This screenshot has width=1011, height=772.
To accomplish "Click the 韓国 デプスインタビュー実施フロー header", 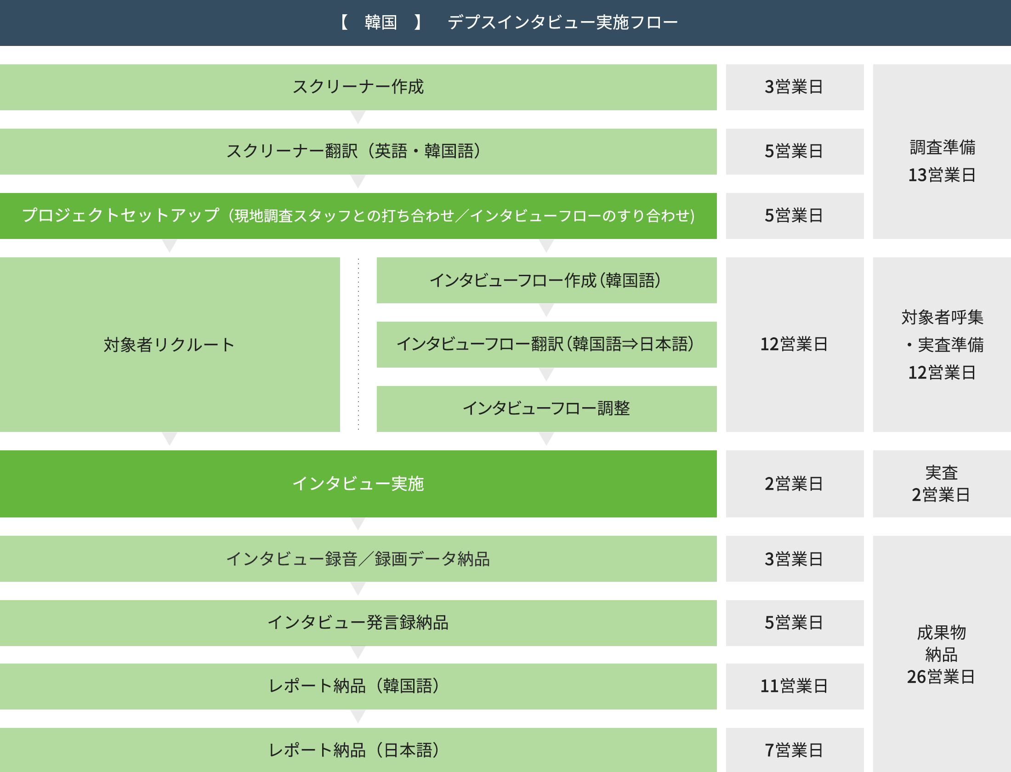I will click(505, 23).
